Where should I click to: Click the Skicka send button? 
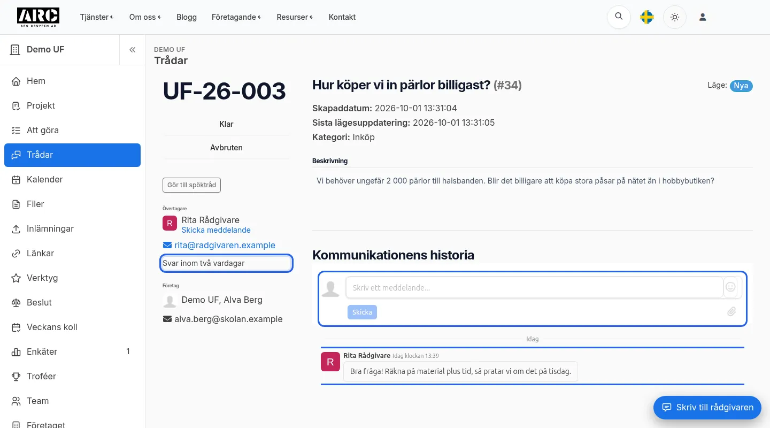point(362,312)
